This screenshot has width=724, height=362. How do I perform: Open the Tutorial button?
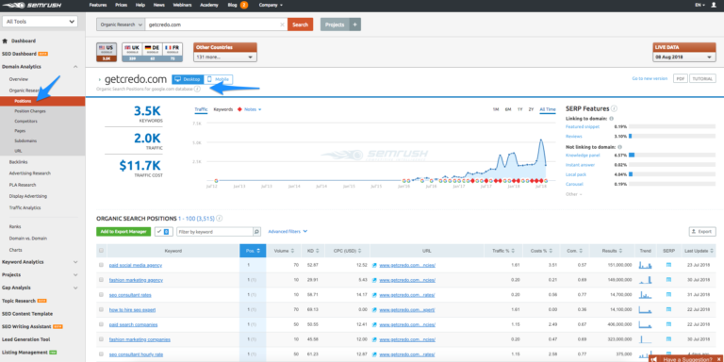click(x=702, y=79)
